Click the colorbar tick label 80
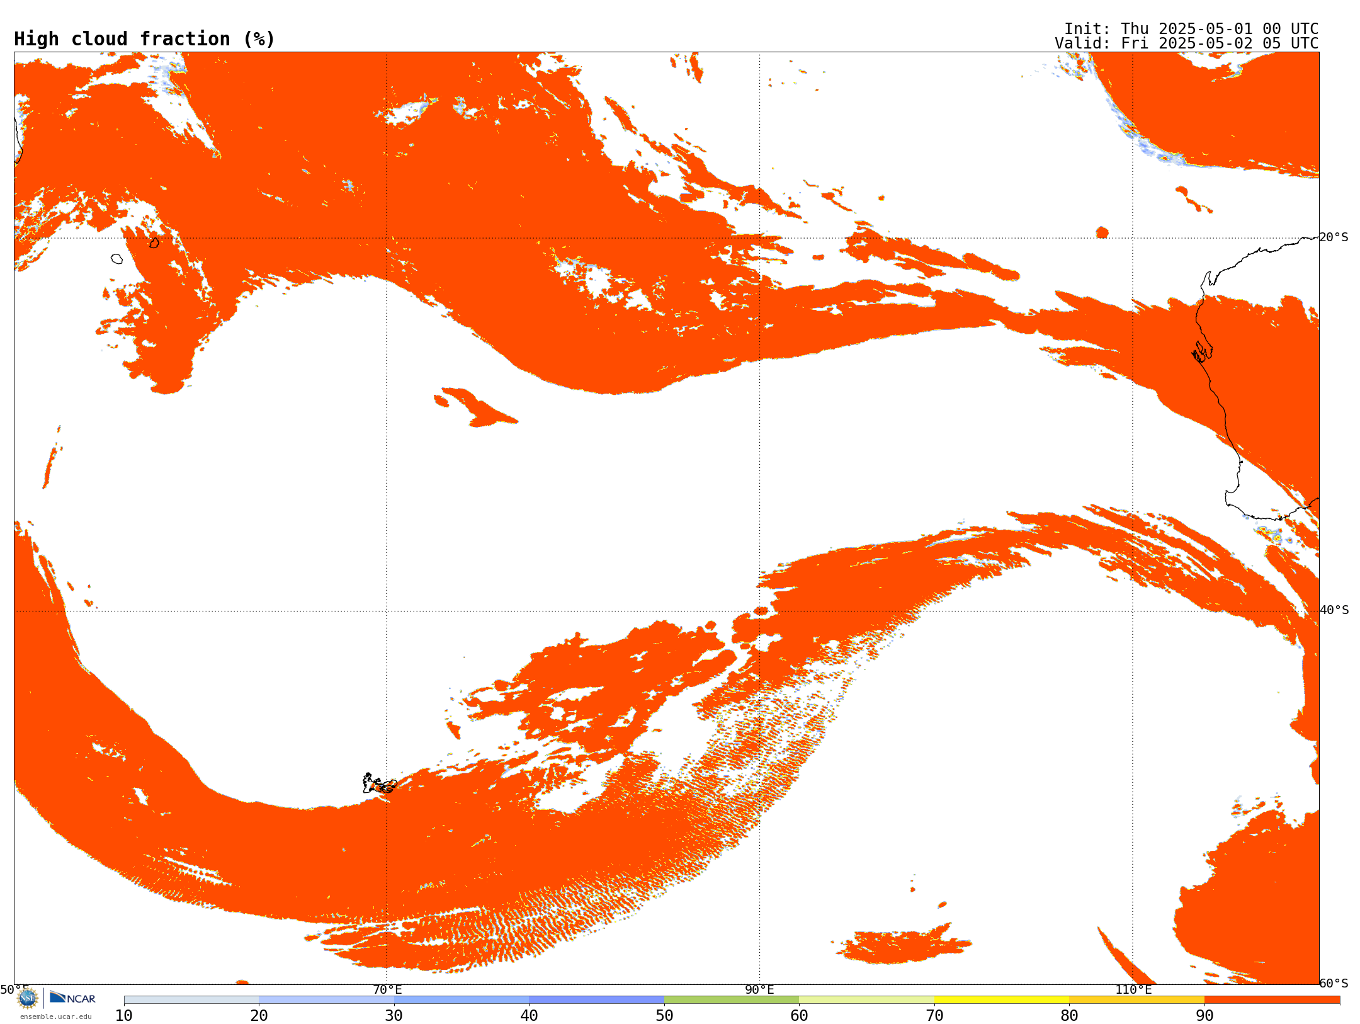1360x1024 pixels. (x=1069, y=1015)
